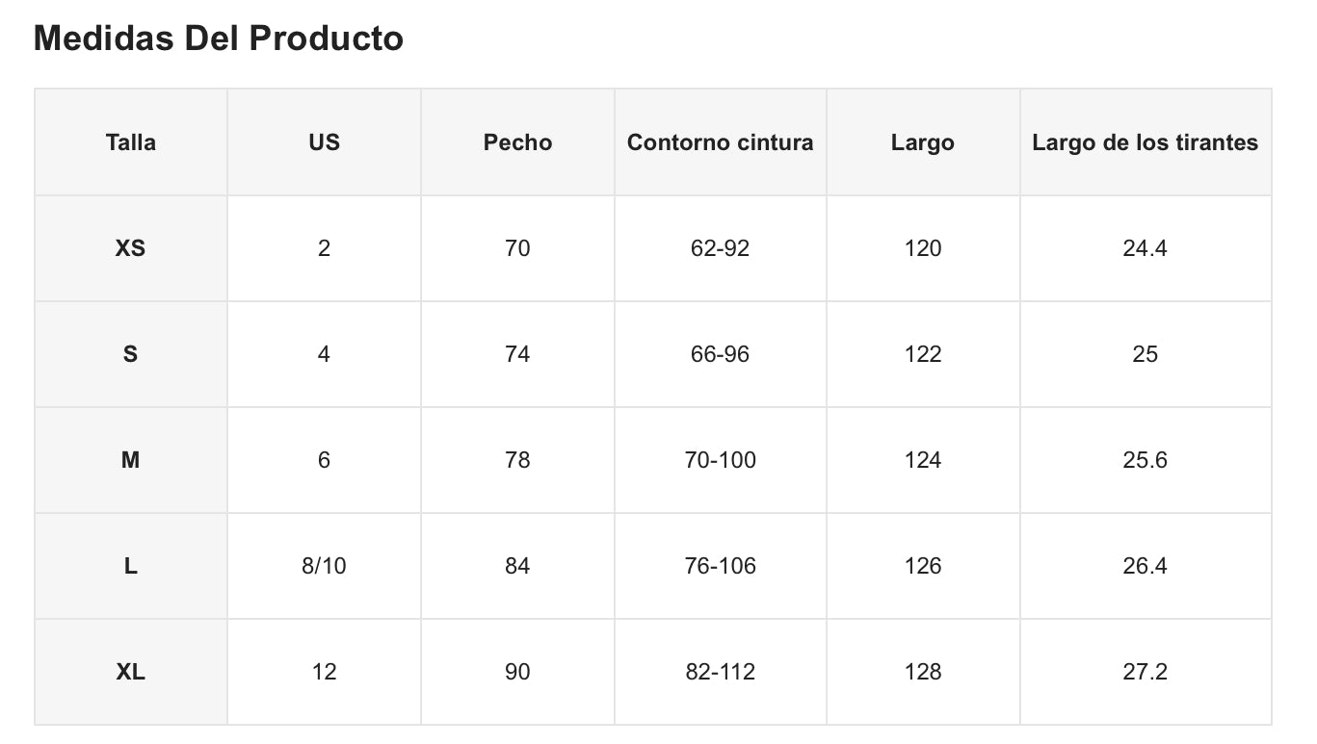This screenshot has width=1317, height=744.
Task: Click the waist value '62-92' cell
Action: coord(720,248)
